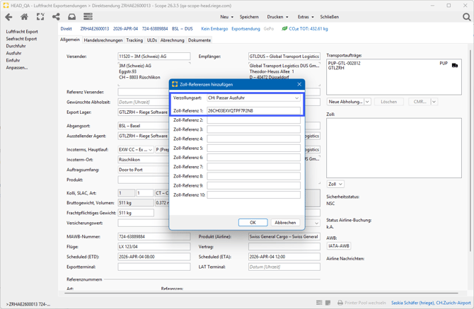The image size is (474, 309).
Task: Go to the home screen icon
Action: (x=24, y=17)
